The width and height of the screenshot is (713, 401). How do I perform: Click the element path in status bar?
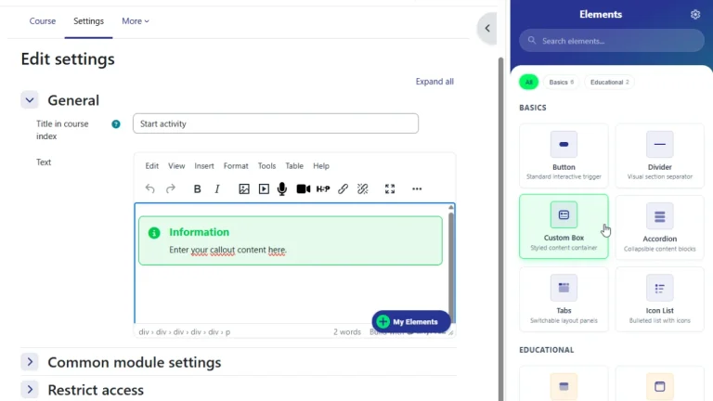click(185, 332)
